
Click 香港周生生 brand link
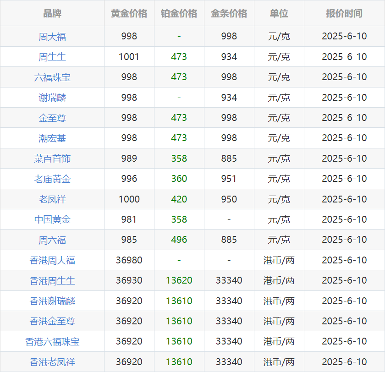pyautogui.click(x=52, y=280)
